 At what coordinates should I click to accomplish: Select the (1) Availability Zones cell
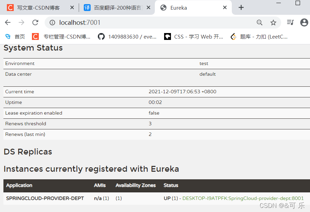[x=119, y=198]
